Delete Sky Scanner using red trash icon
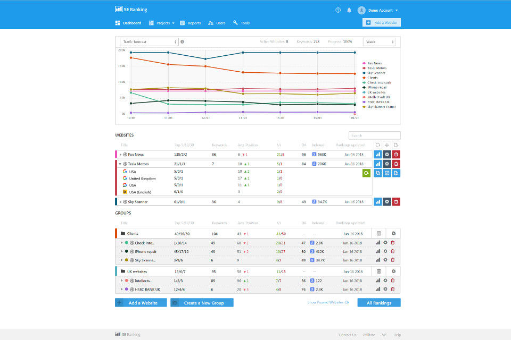The width and height of the screenshot is (511, 340). (x=396, y=202)
